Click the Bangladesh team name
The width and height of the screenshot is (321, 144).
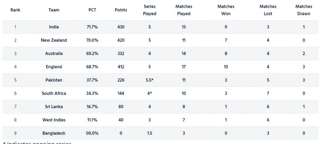pos(54,133)
